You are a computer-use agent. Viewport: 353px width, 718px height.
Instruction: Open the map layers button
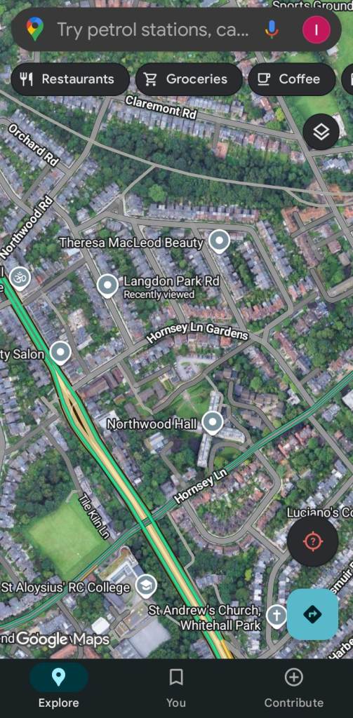pos(321,132)
